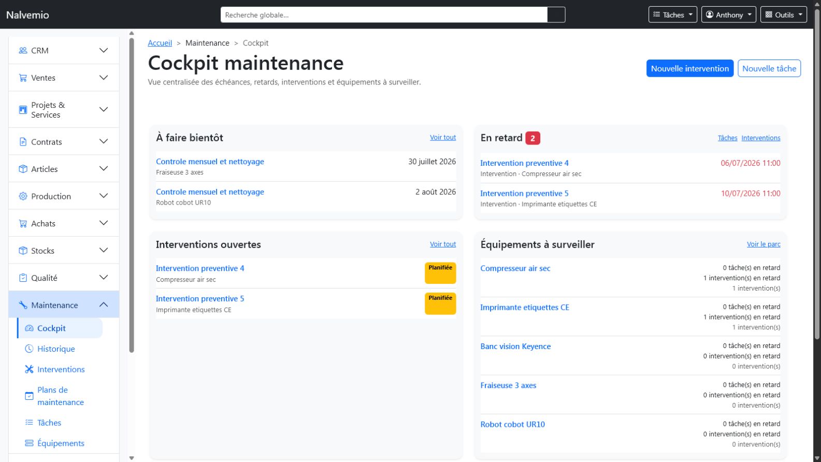The height and width of the screenshot is (462, 821).
Task: Click the Production gear icon
Action: [23, 196]
